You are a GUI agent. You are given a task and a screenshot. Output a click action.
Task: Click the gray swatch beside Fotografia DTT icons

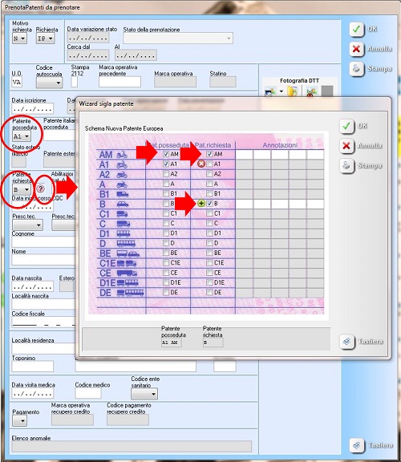(327, 91)
